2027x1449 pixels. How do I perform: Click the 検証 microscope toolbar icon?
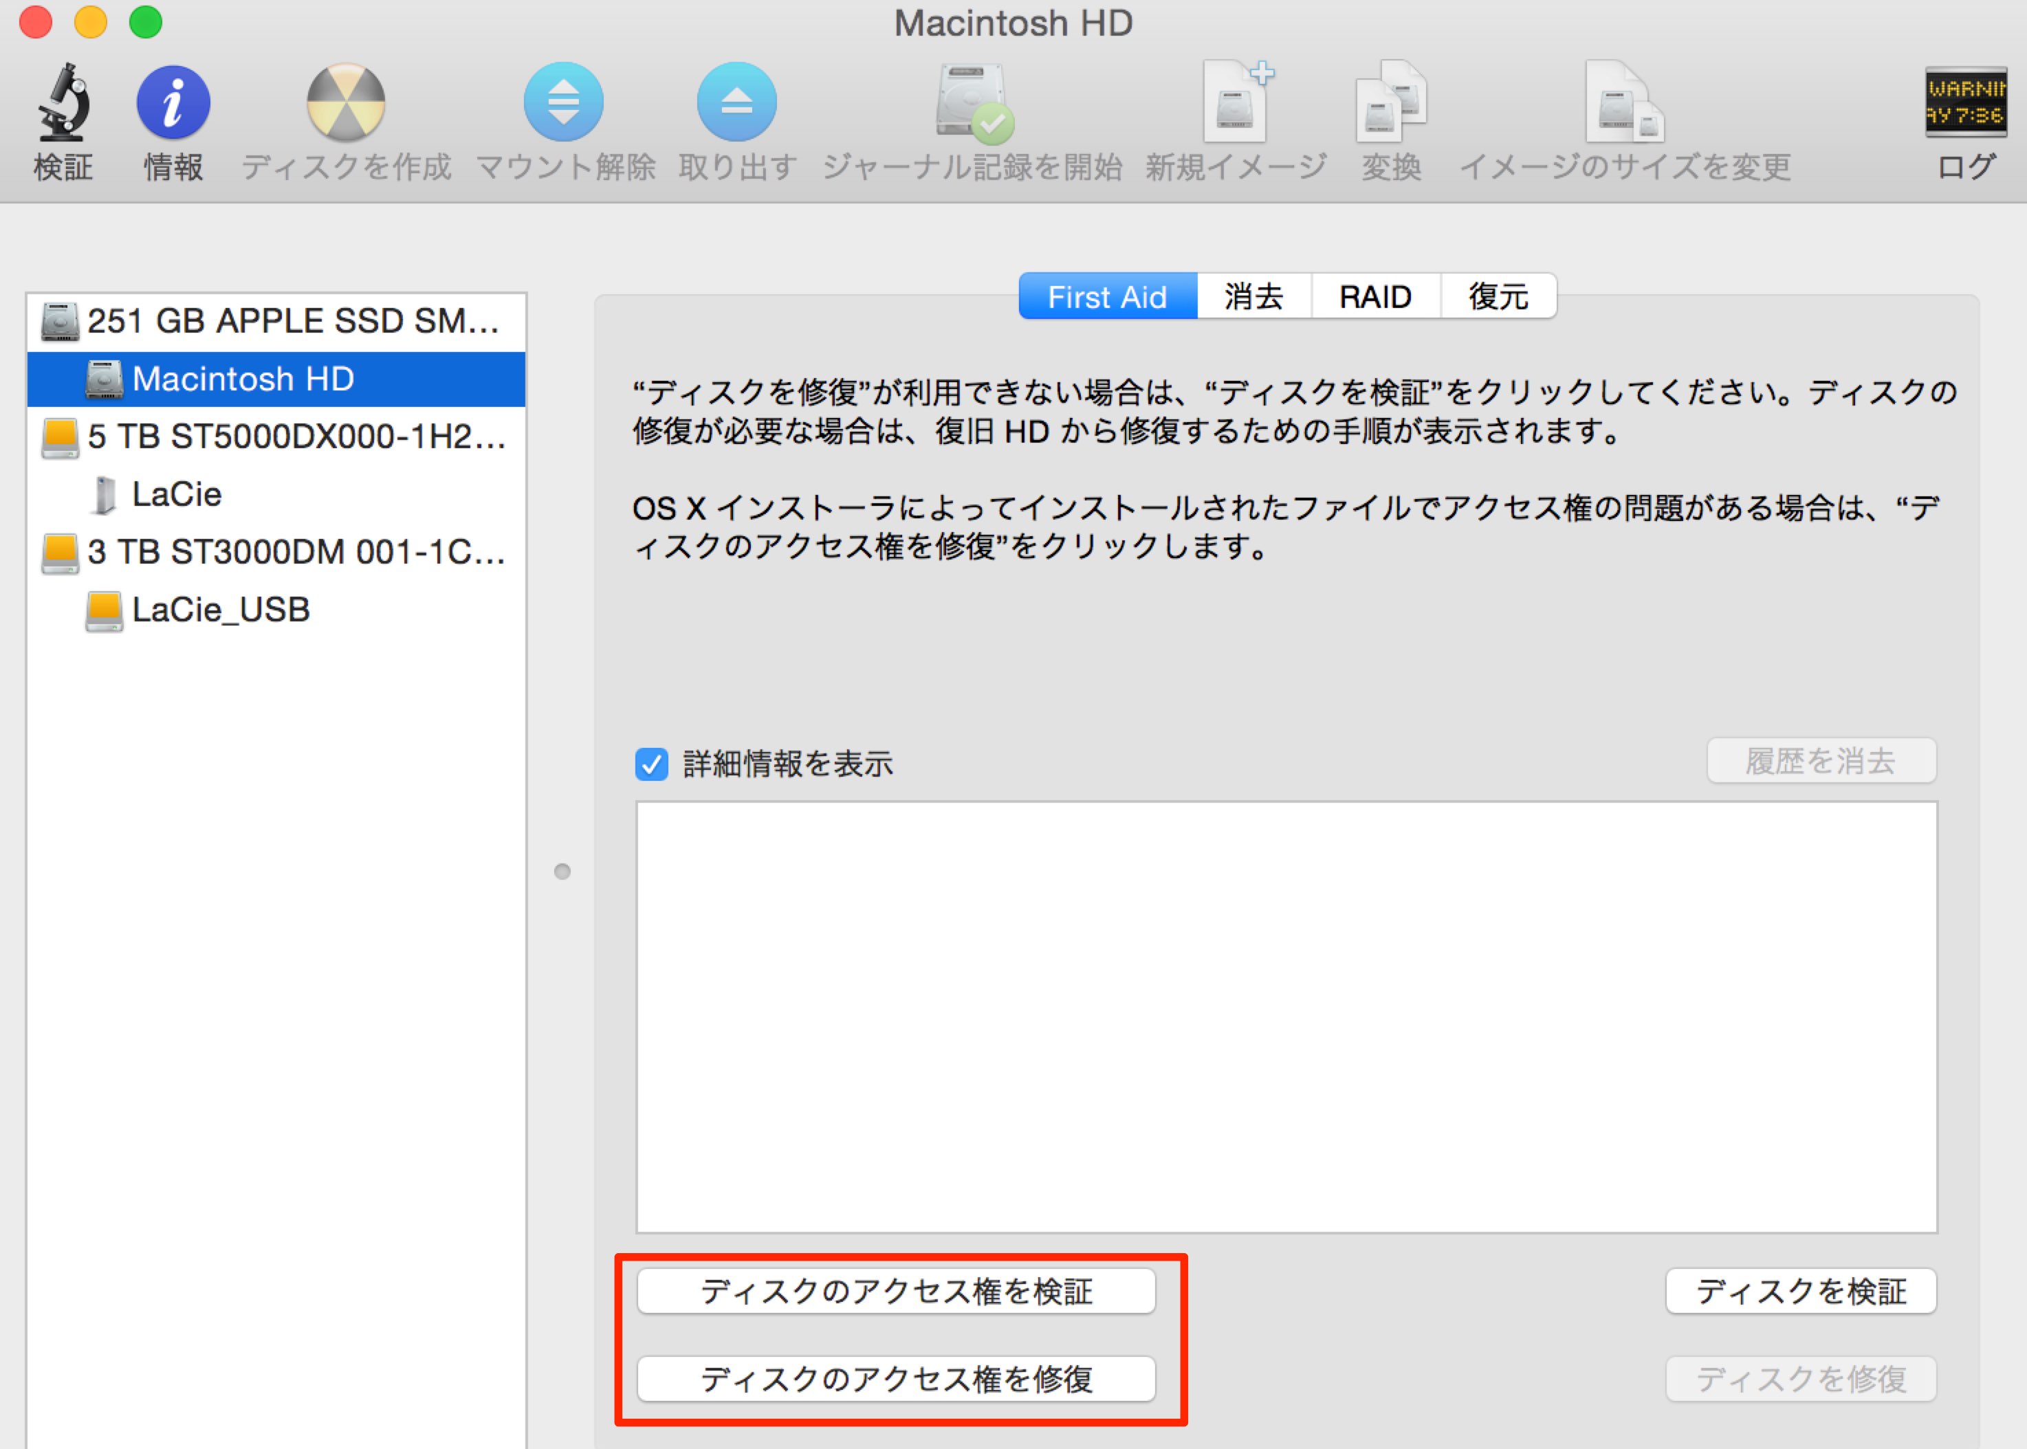[x=63, y=102]
